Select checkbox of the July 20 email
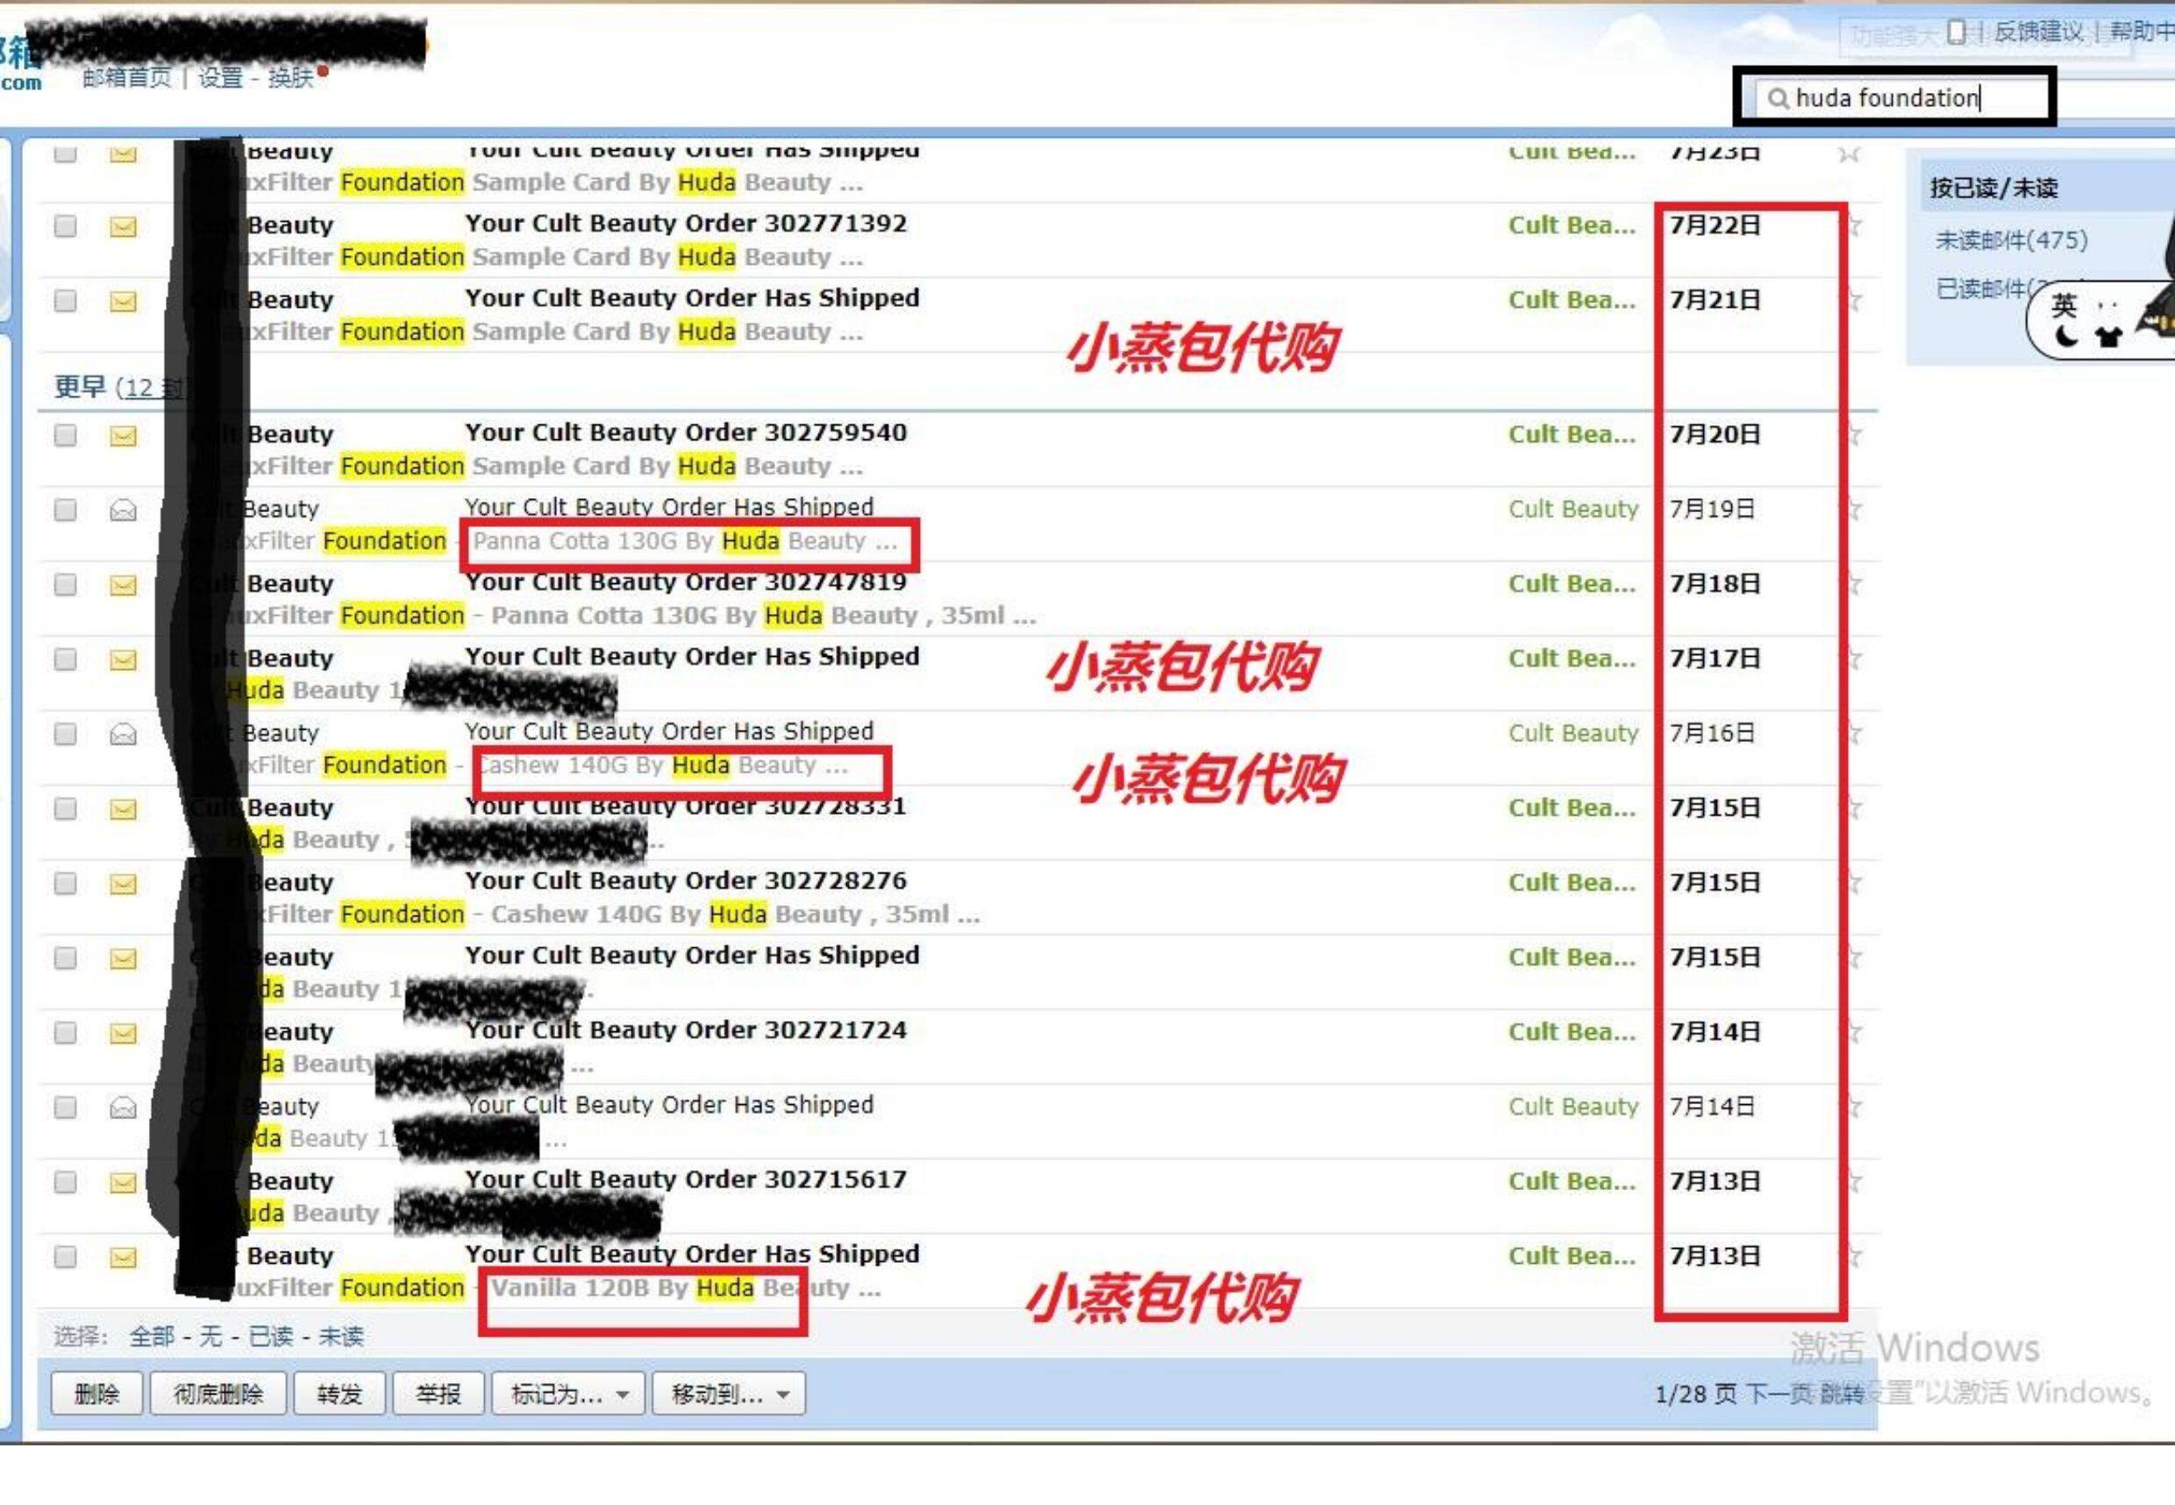The height and width of the screenshot is (1505, 2175). [65, 435]
